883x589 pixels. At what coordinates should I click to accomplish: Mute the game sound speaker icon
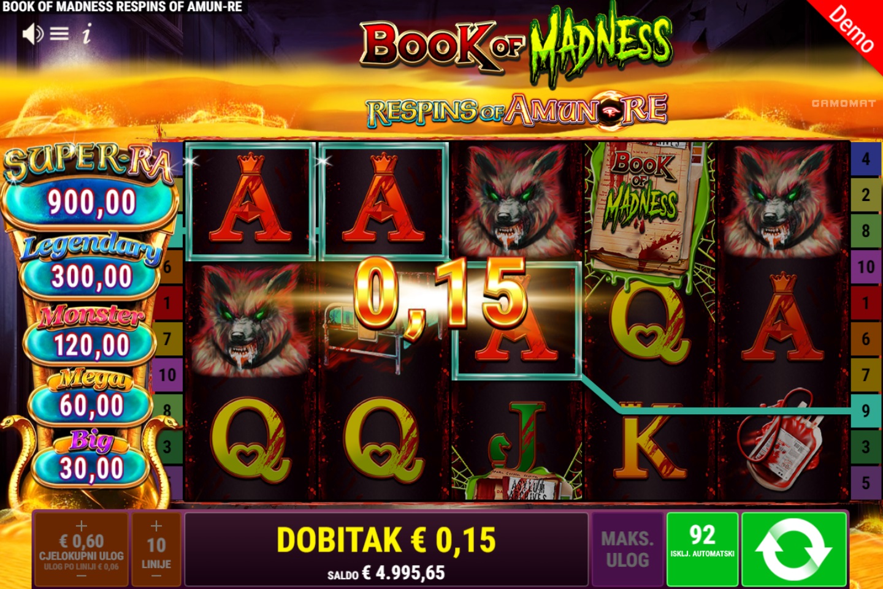point(32,34)
